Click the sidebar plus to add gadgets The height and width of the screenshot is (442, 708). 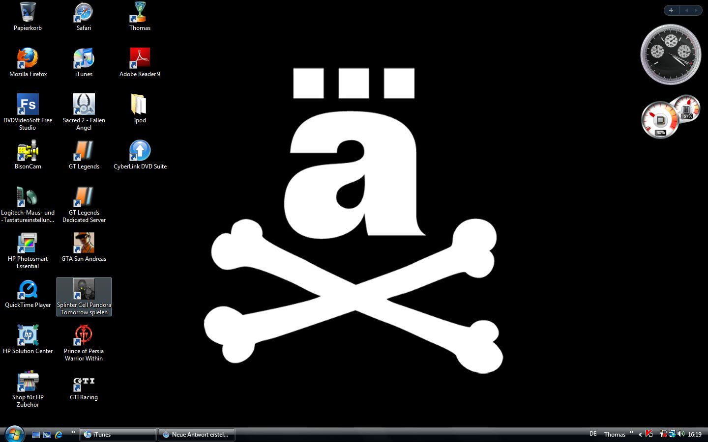click(x=671, y=10)
